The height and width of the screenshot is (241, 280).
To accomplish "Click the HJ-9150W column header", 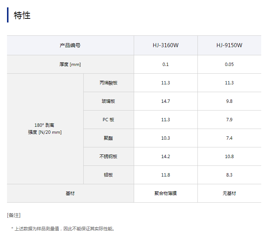I will point(229,46).
